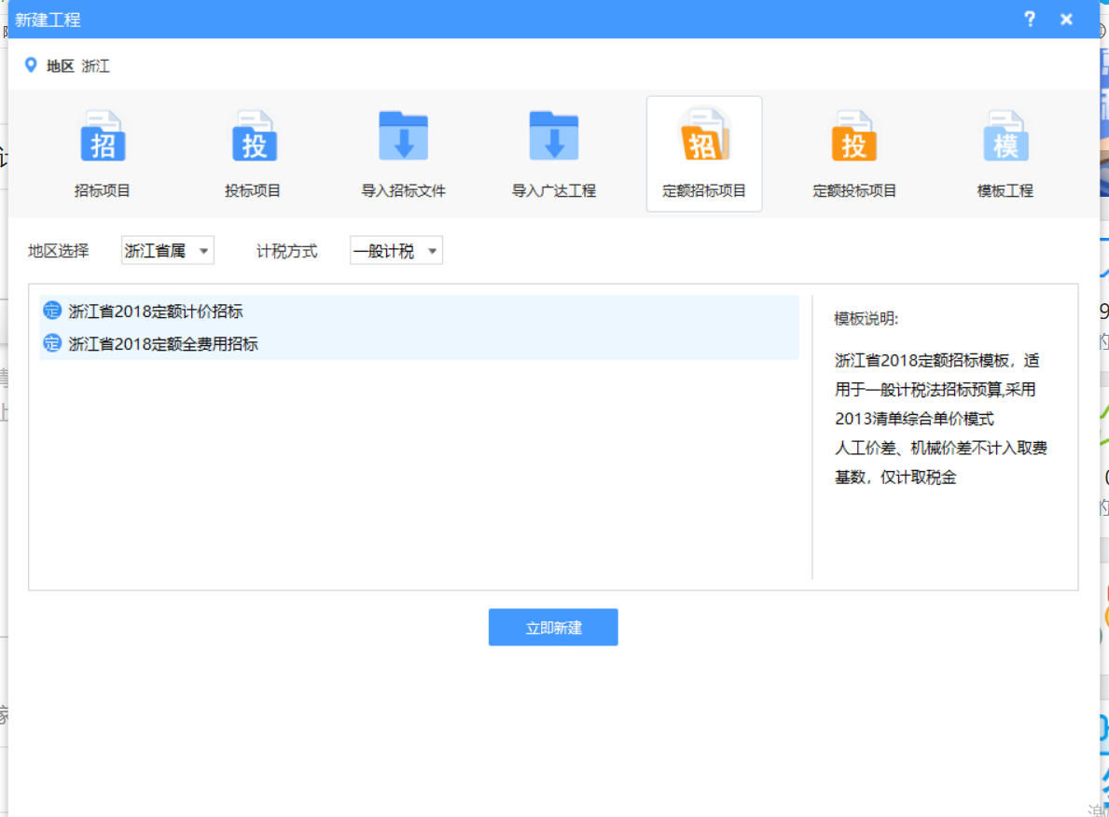This screenshot has height=817, width=1109.
Task: Expand the 计税方式 combo box arrow
Action: tap(432, 250)
